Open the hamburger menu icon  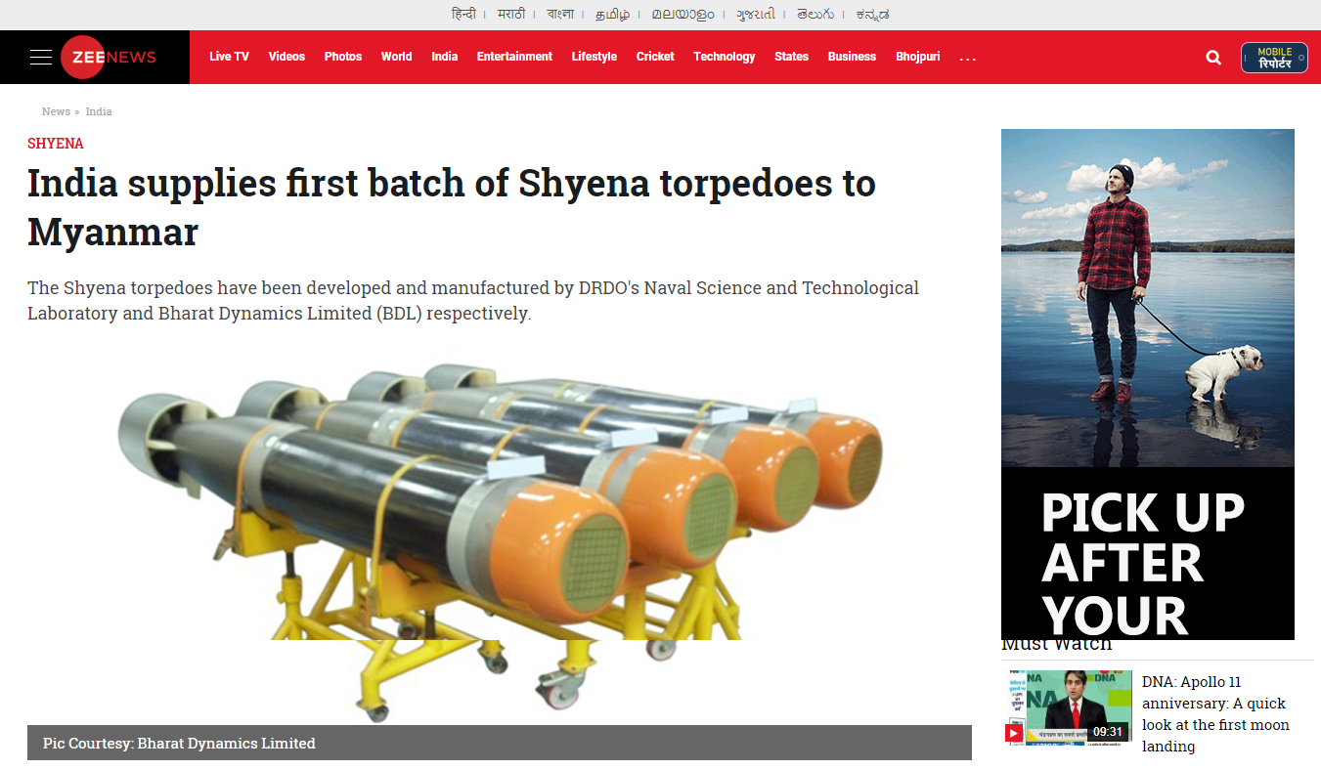point(40,57)
